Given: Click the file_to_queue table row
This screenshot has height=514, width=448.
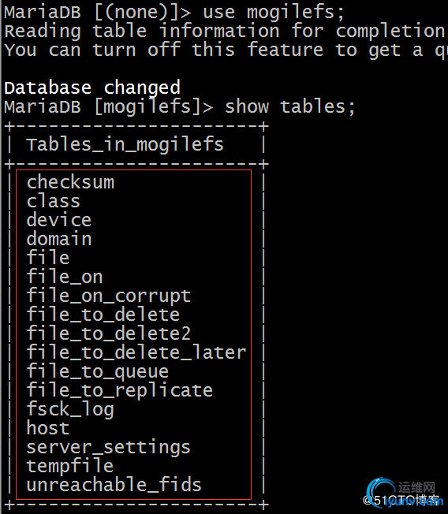Looking at the screenshot, I should tap(97, 372).
